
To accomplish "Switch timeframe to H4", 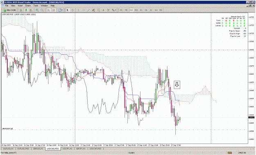I will pos(146,10).
